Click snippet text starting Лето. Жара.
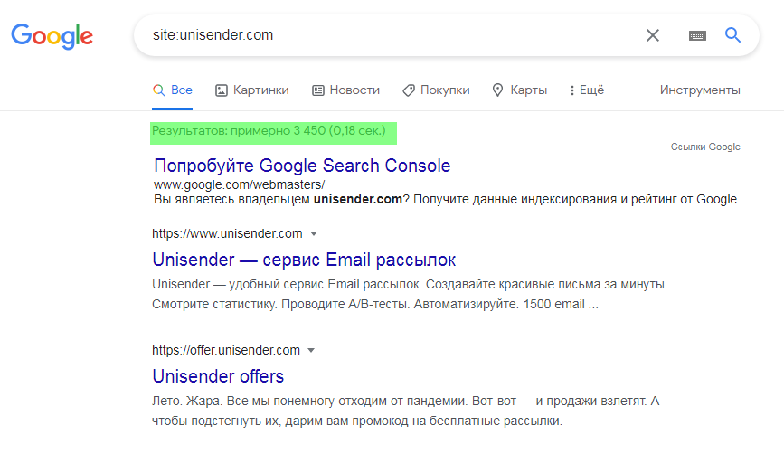Viewport: 784px width, 454px height. click(x=406, y=411)
